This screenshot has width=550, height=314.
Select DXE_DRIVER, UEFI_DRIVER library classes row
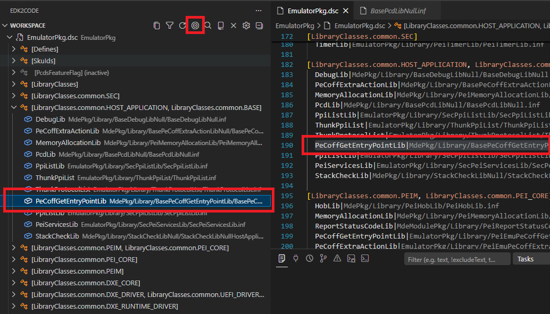[x=136, y=294]
